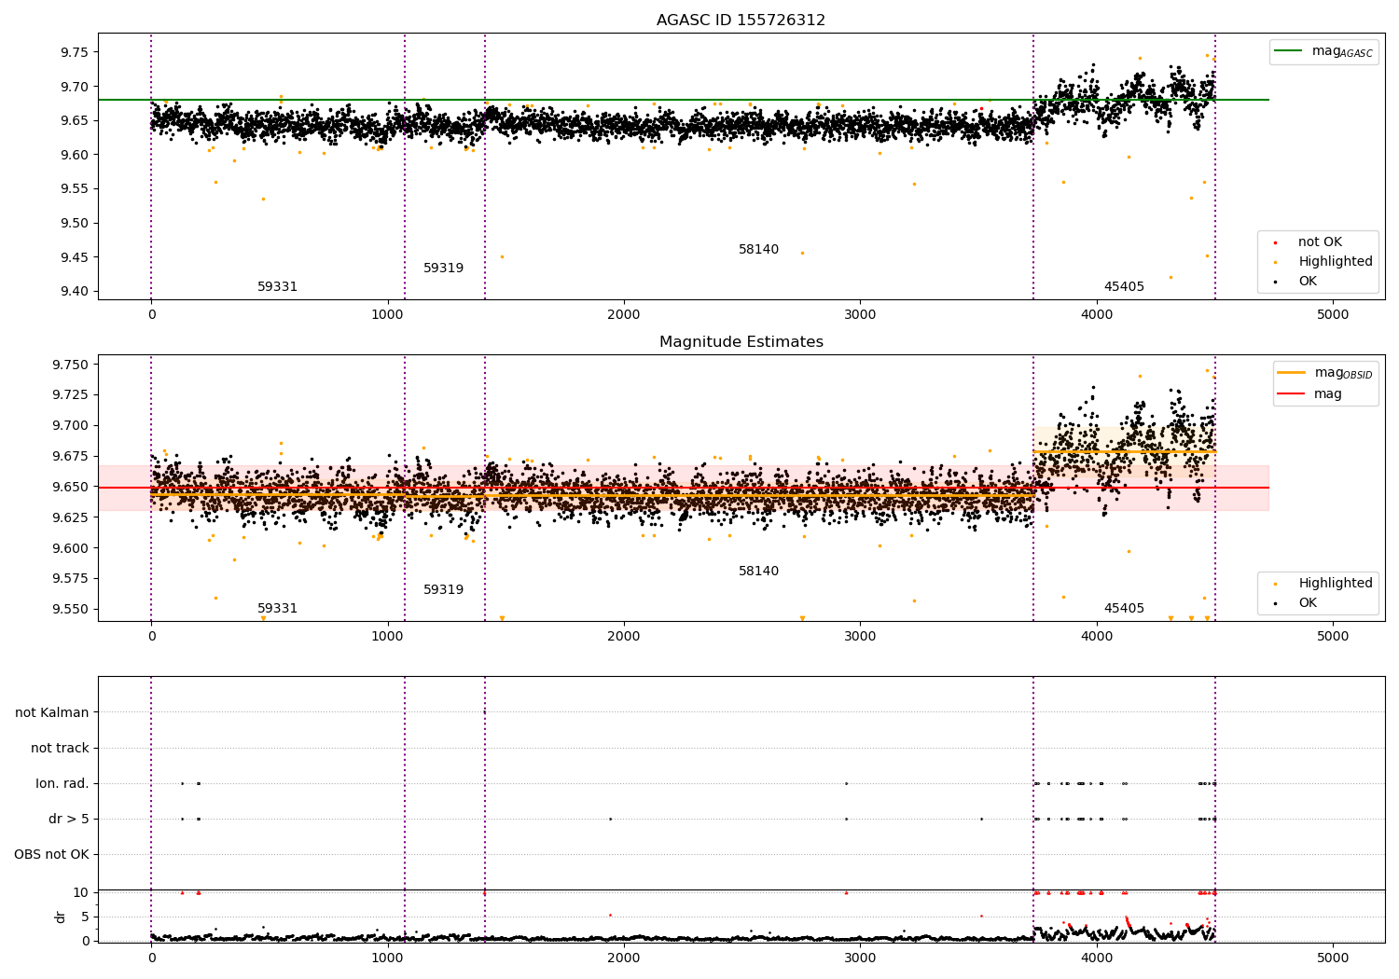Click the 9.750 y-tick on middle plot
The height and width of the screenshot is (979, 1399).
point(69,365)
